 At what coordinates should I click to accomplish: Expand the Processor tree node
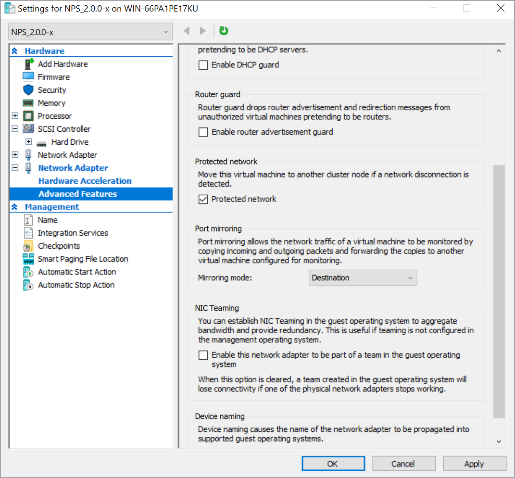point(15,115)
